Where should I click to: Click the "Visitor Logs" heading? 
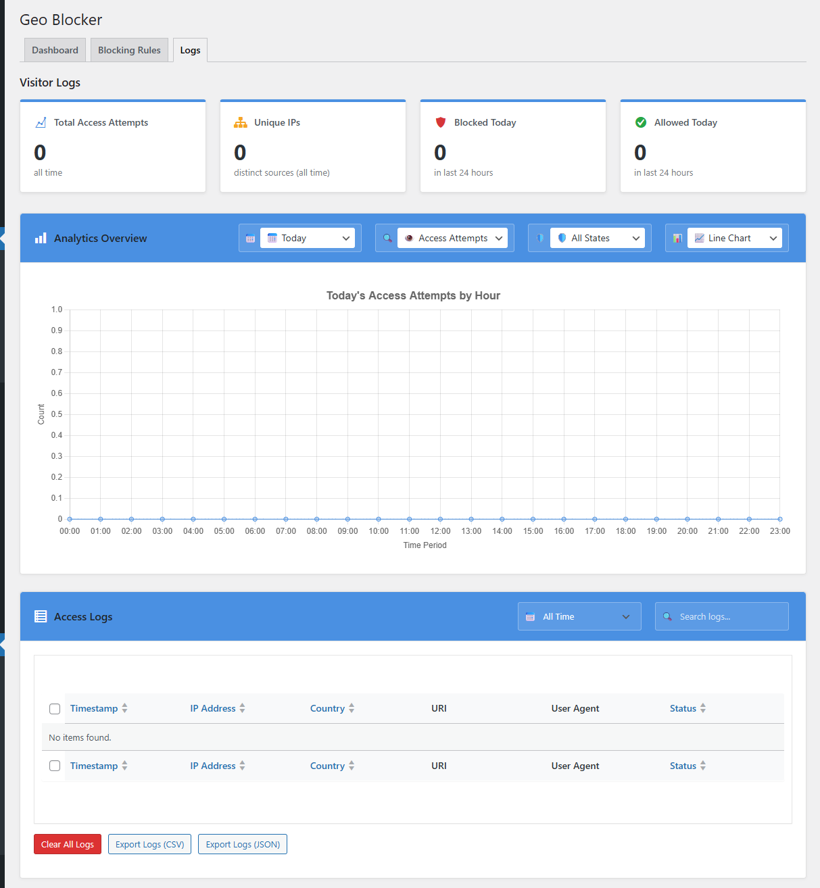(50, 82)
